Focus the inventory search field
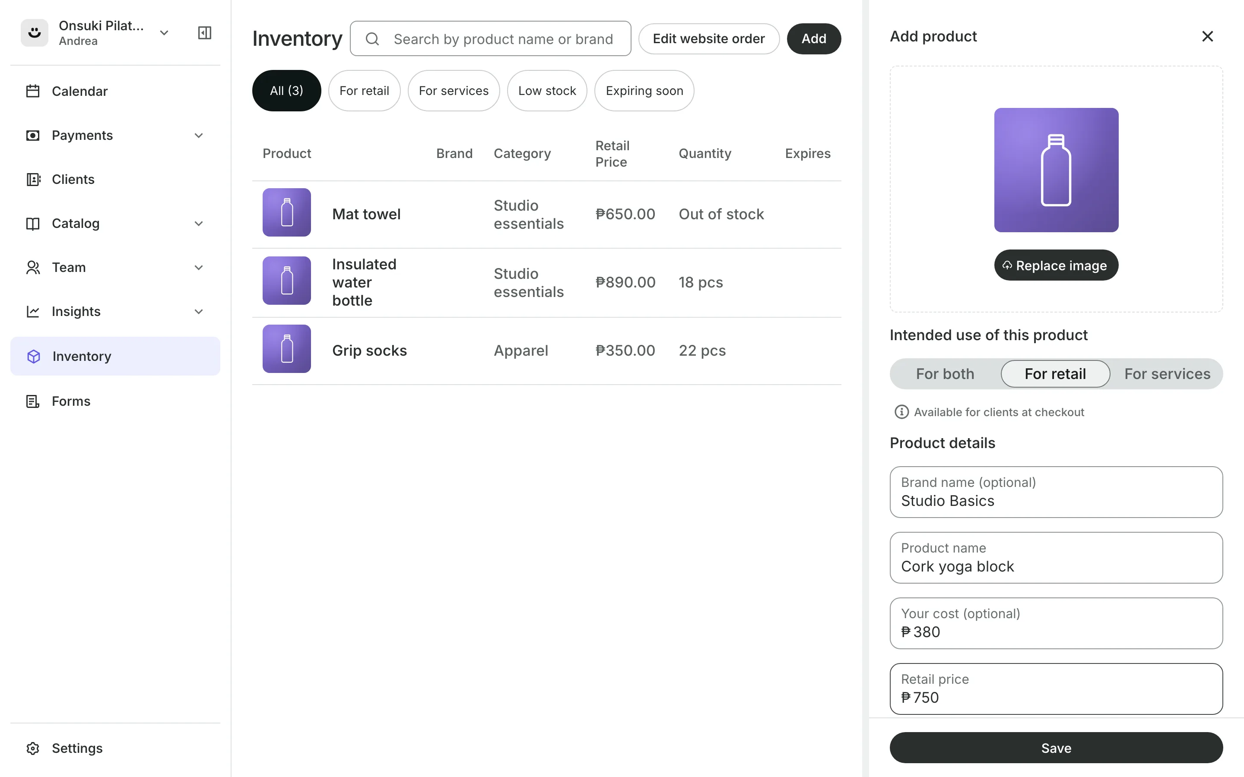 pos(490,38)
